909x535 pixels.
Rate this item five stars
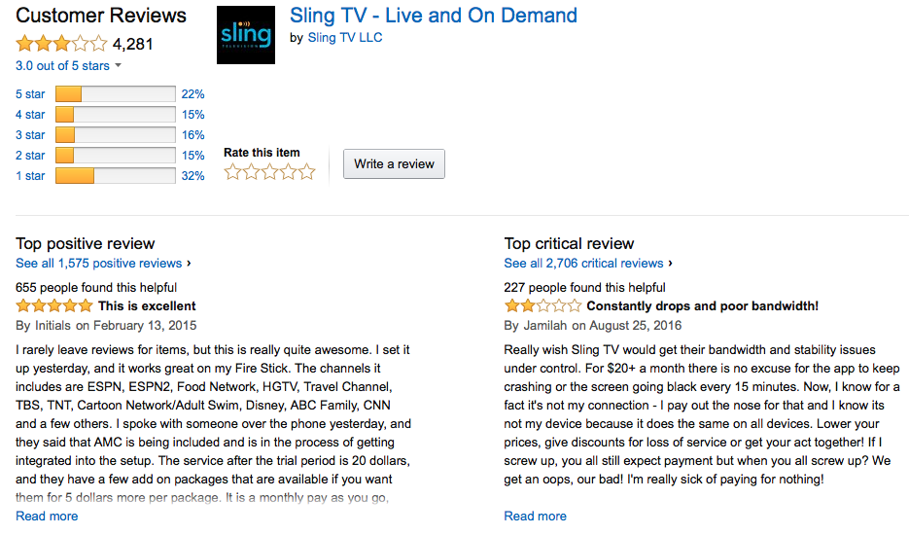point(306,172)
